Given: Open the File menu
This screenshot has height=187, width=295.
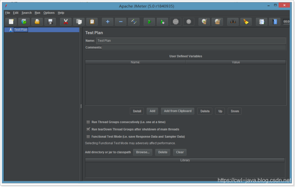Looking at the screenshot, I should pyautogui.click(x=7, y=13).
